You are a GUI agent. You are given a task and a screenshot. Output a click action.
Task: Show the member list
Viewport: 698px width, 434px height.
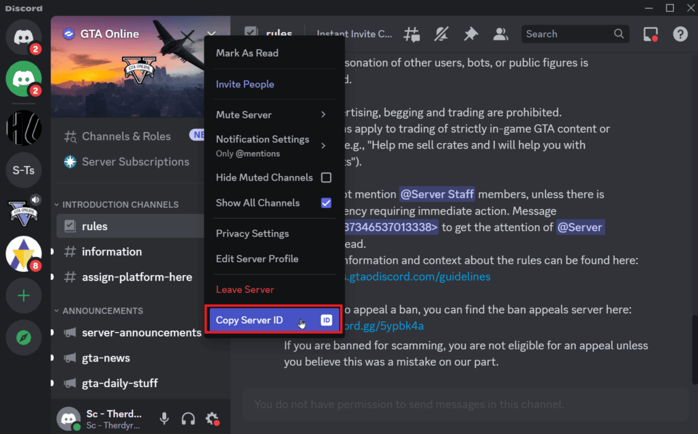click(500, 34)
